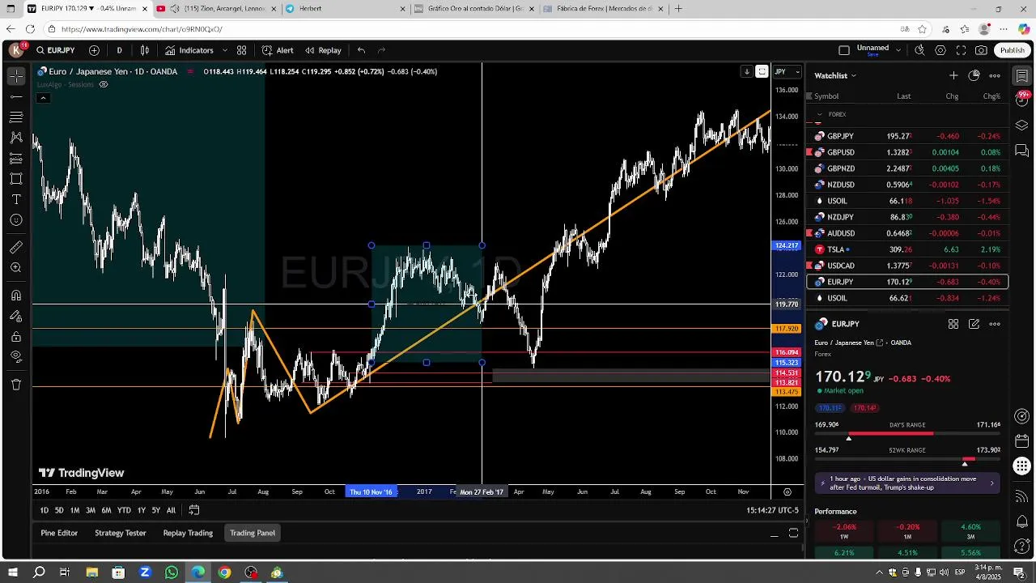The image size is (1036, 583).
Task: Open chart settings hexagon icon
Action: [x=940, y=50]
